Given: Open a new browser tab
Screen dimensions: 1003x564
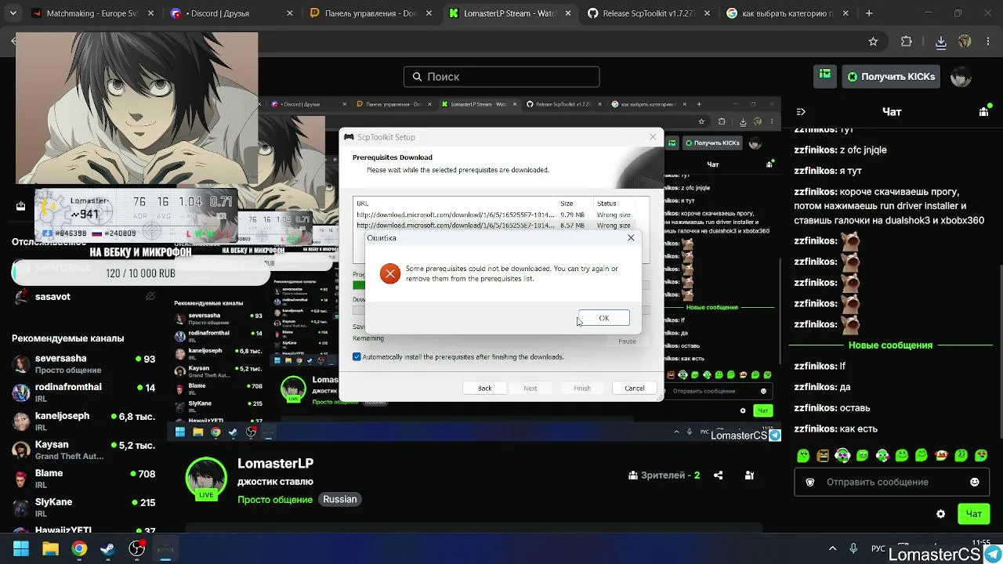Looking at the screenshot, I should [x=868, y=13].
